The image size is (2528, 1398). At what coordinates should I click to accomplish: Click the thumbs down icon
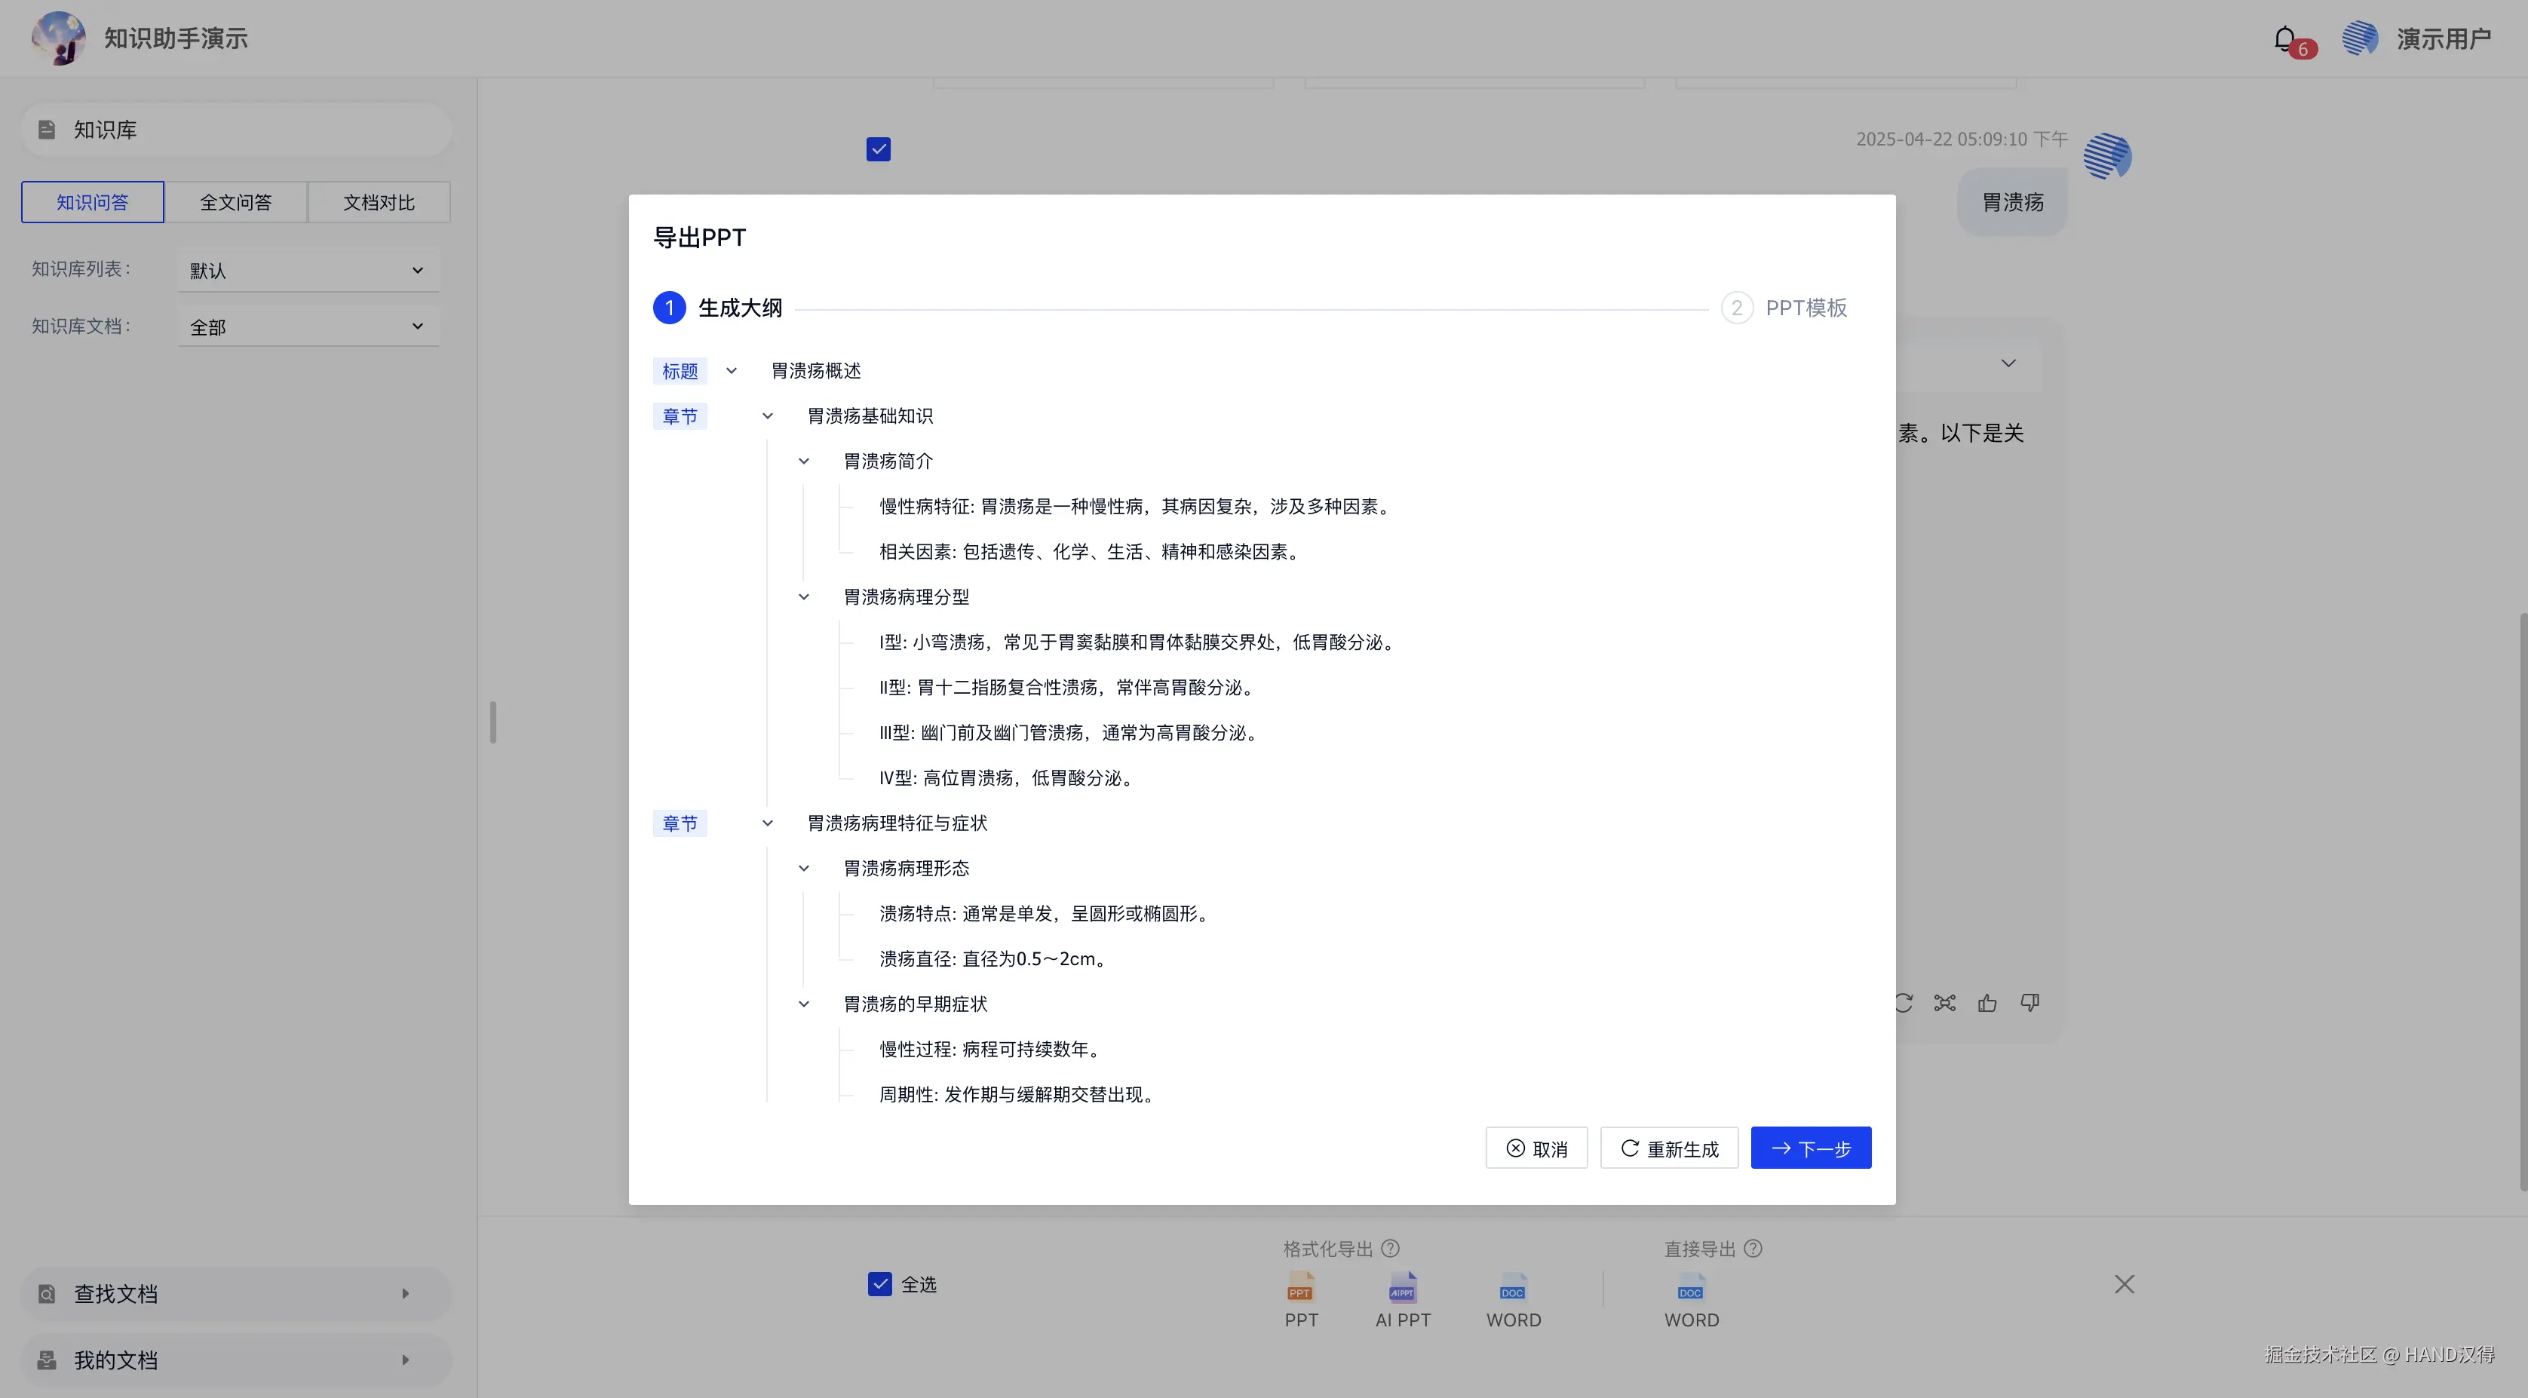click(x=2029, y=1003)
